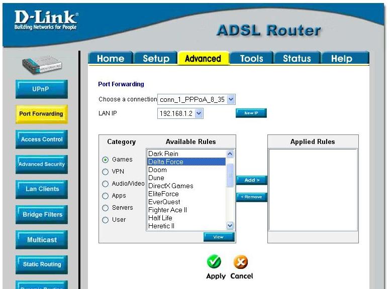Screen dimensions: 390x289
Task: Select the User category radio button
Action: [x=105, y=220]
